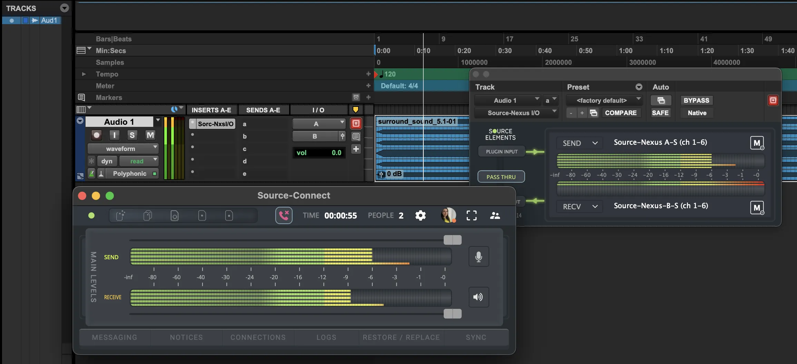Open the SEND device dropdown in Source-Nexus

[580, 143]
